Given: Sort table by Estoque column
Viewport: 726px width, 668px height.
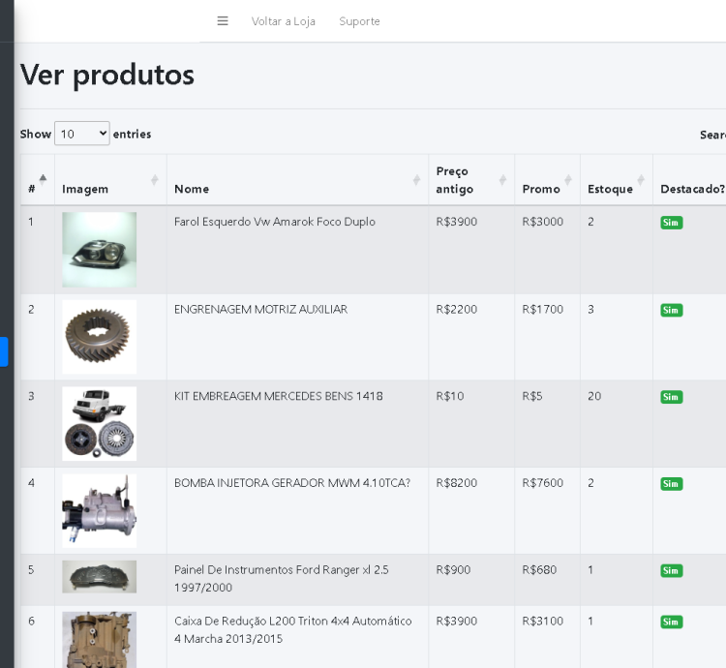Looking at the screenshot, I should tap(617, 180).
